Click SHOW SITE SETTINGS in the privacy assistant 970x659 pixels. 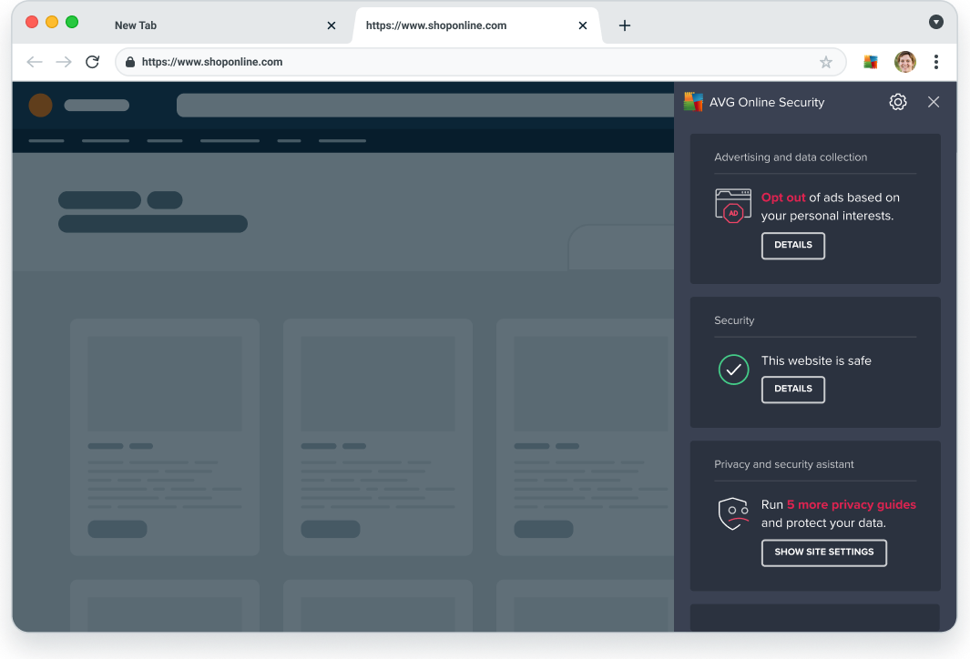click(823, 553)
